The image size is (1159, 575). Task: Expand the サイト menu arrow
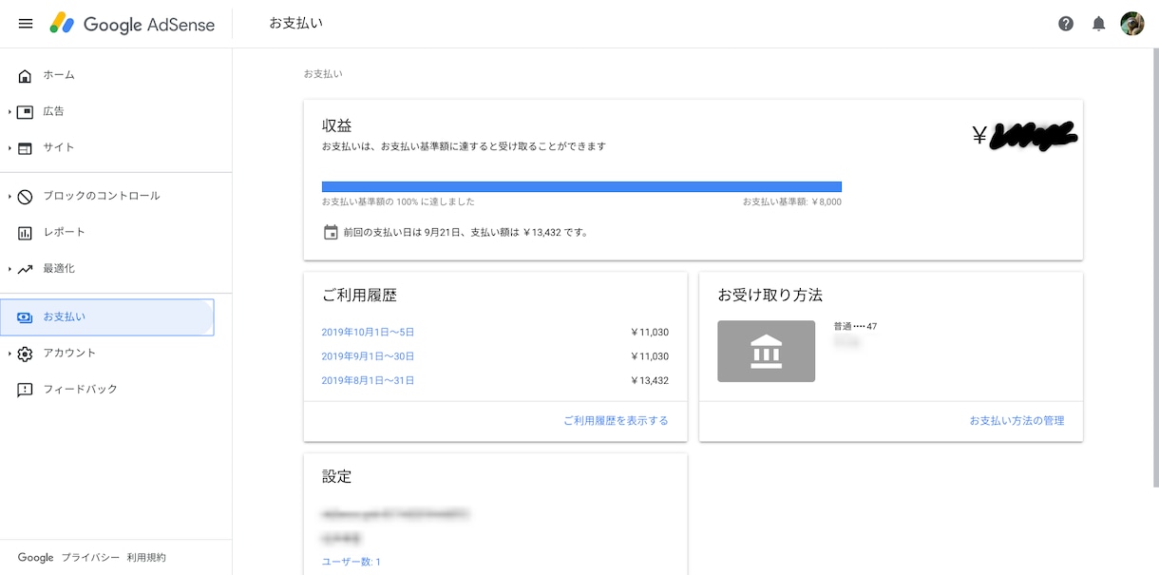[x=9, y=148]
